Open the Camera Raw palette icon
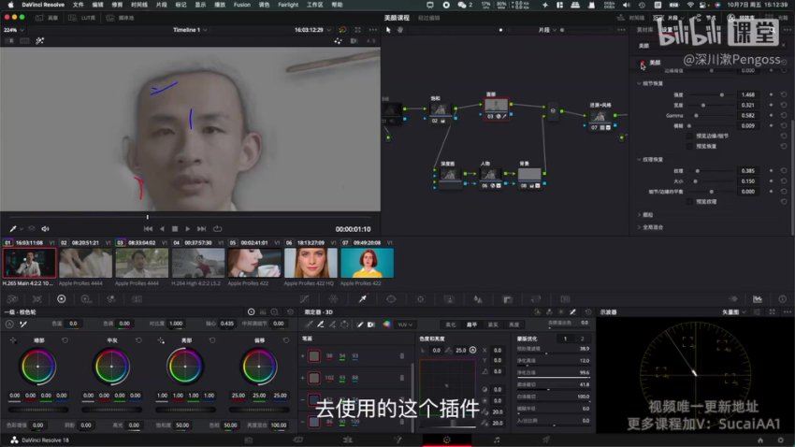 pyautogui.click(x=12, y=299)
